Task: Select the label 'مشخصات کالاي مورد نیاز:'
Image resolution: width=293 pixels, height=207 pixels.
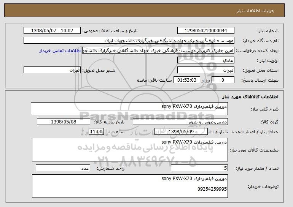Action: (x=254, y=150)
